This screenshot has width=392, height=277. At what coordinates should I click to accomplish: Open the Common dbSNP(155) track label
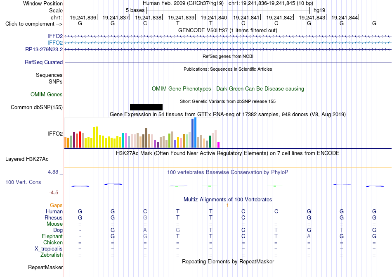coord(37,107)
